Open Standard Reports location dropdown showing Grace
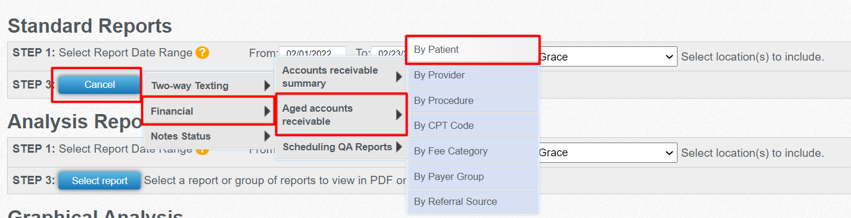 click(608, 57)
